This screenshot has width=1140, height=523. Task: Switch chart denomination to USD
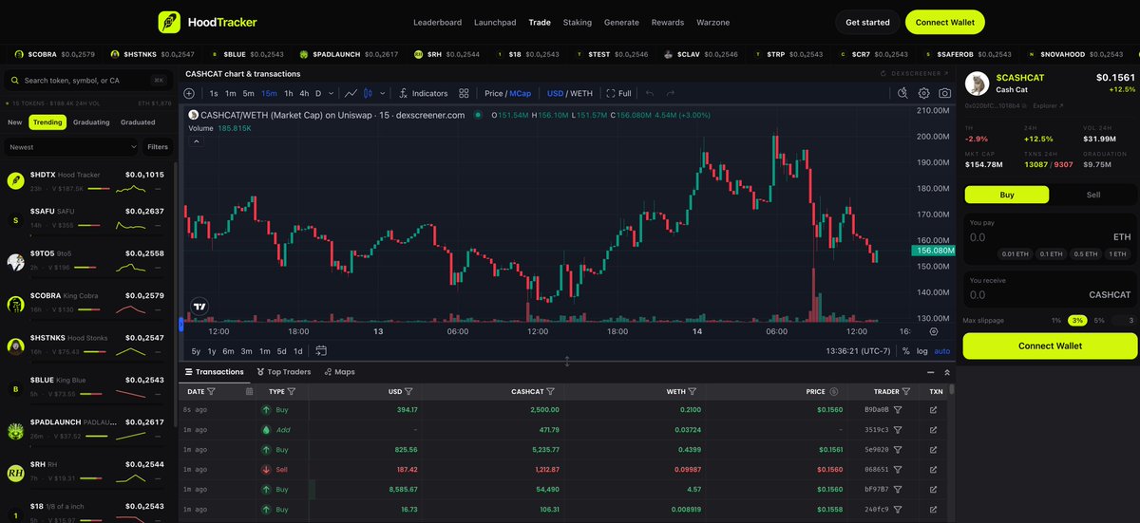555,93
